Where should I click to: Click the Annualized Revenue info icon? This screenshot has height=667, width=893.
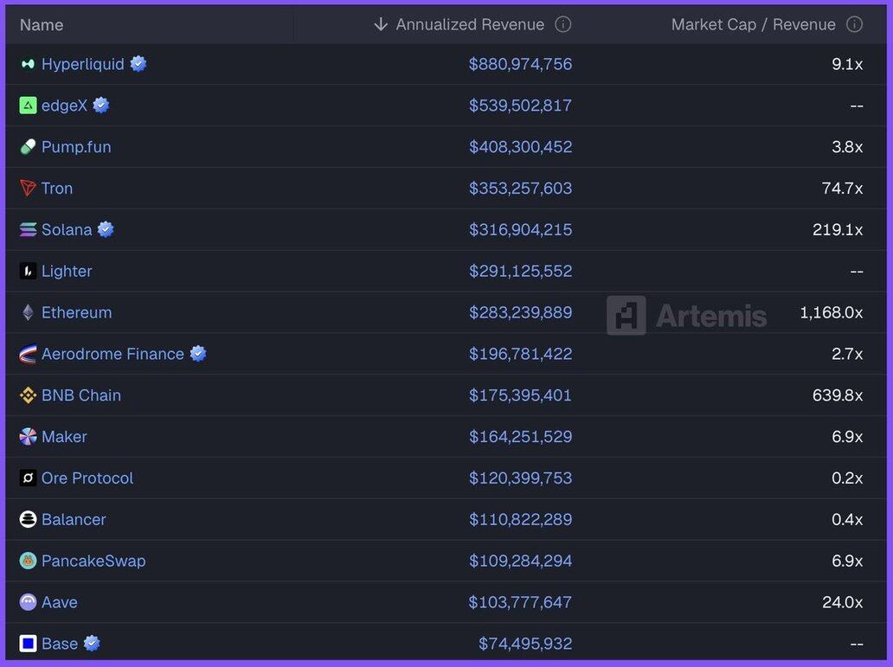(x=563, y=24)
